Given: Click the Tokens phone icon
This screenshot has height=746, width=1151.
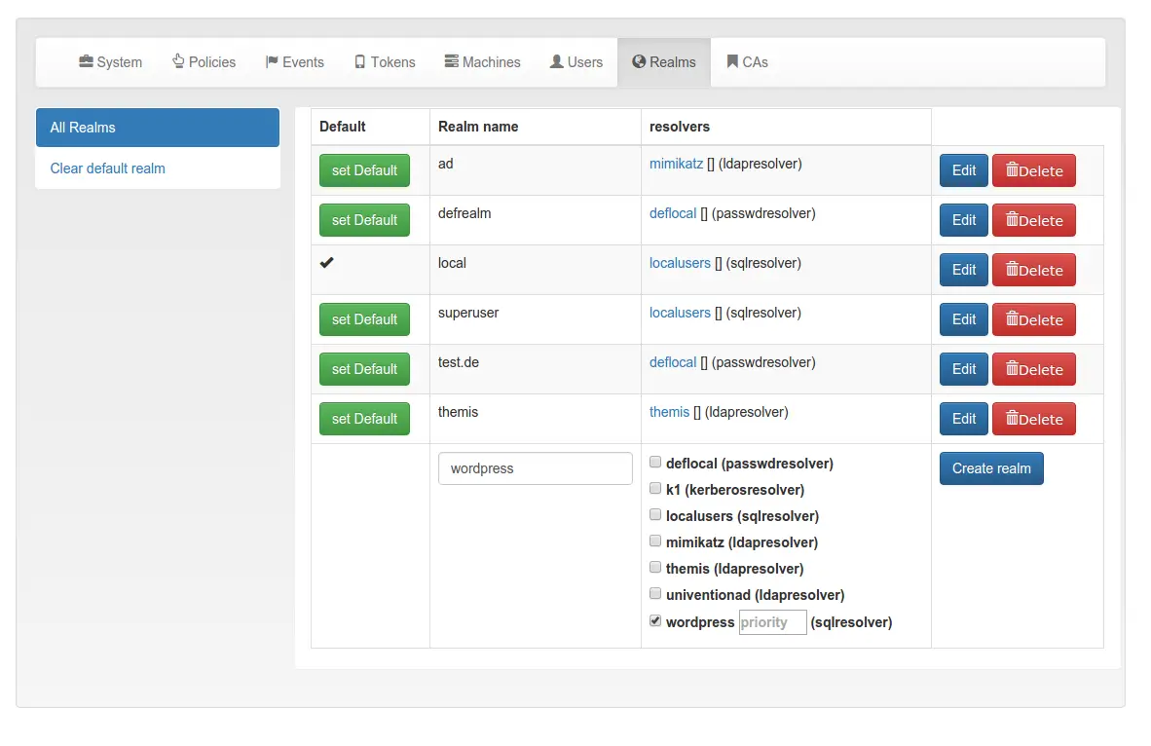Looking at the screenshot, I should click(x=359, y=61).
